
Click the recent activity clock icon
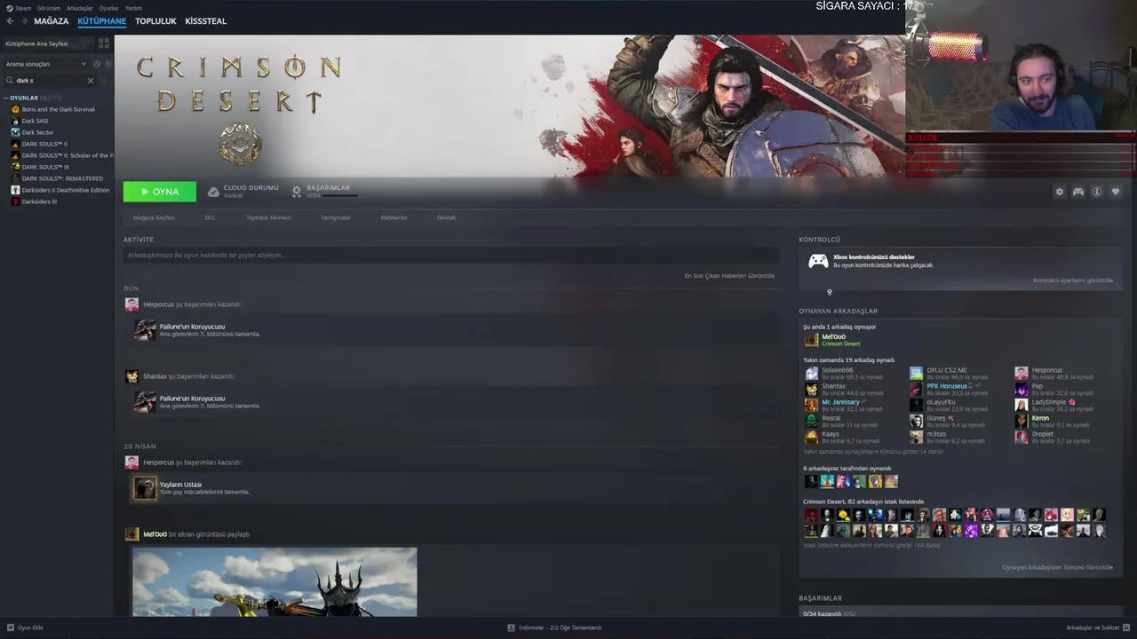coord(97,64)
